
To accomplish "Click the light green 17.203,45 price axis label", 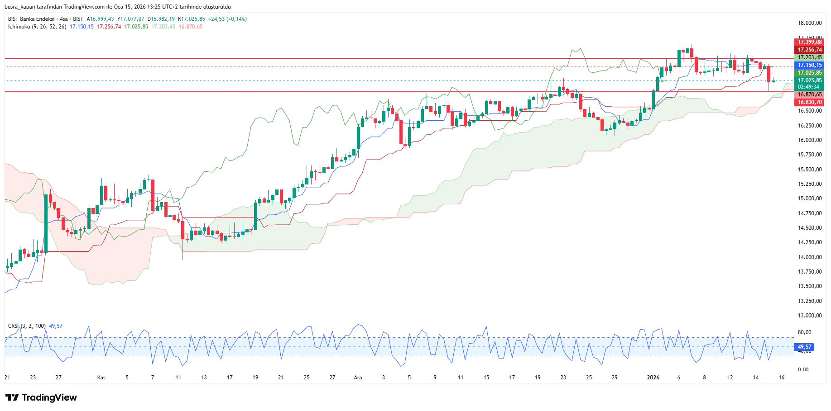I will pos(809,57).
